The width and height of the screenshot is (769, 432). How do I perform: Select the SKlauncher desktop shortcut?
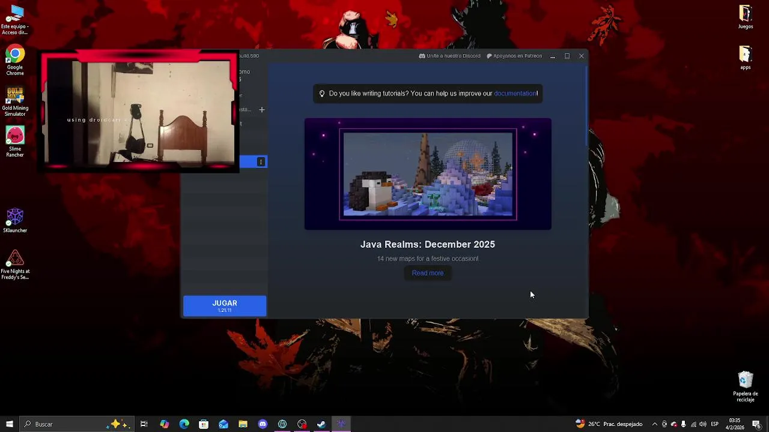(15, 221)
